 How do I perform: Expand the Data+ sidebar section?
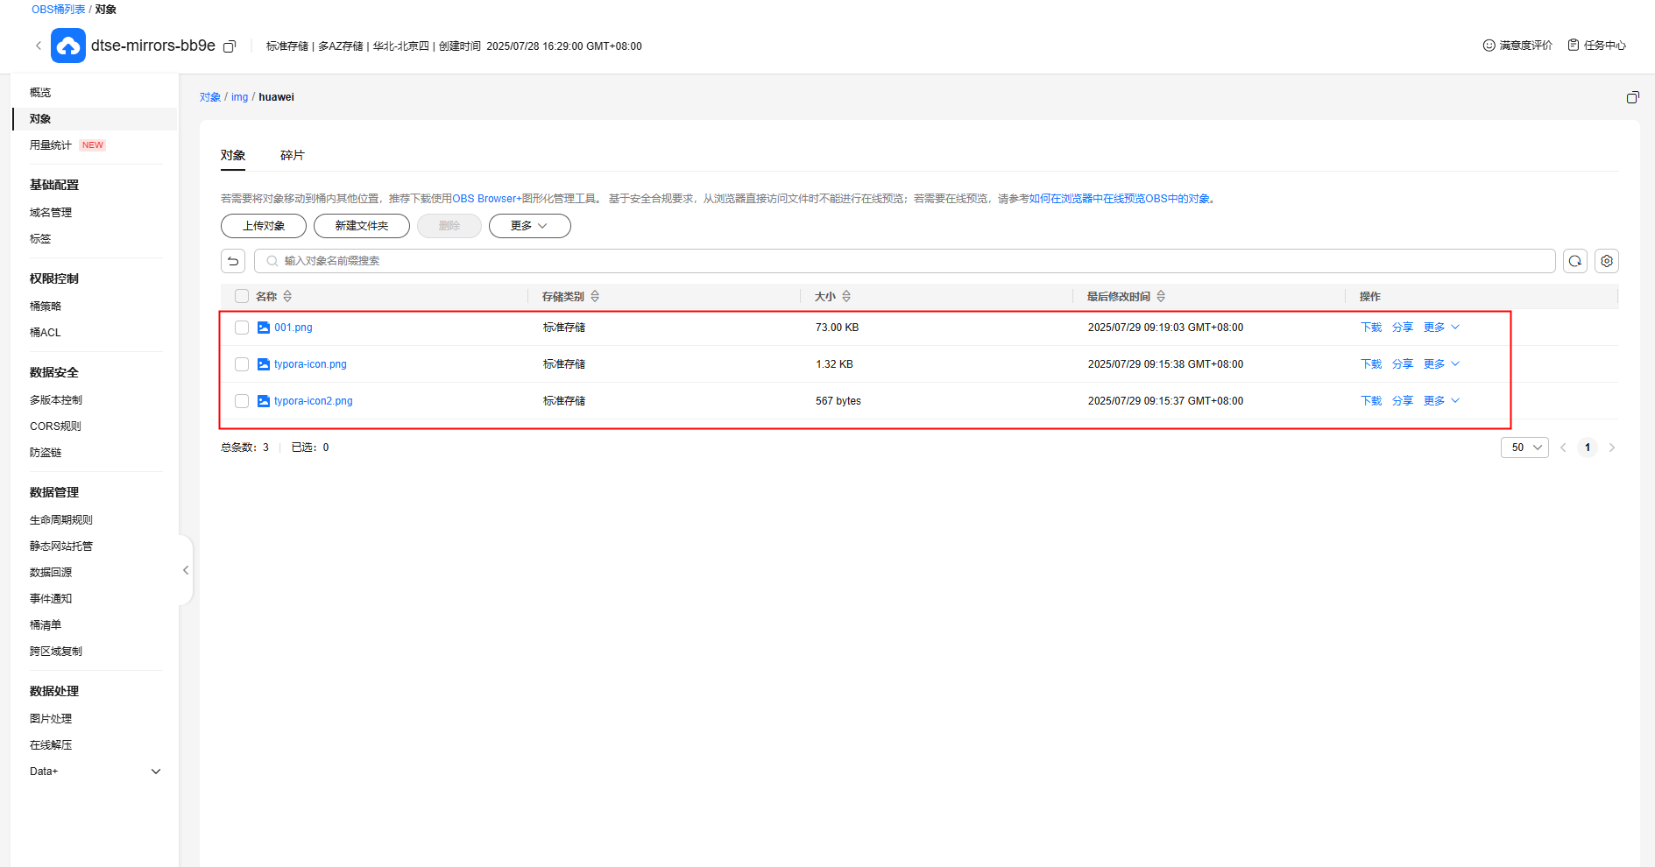[x=156, y=772]
